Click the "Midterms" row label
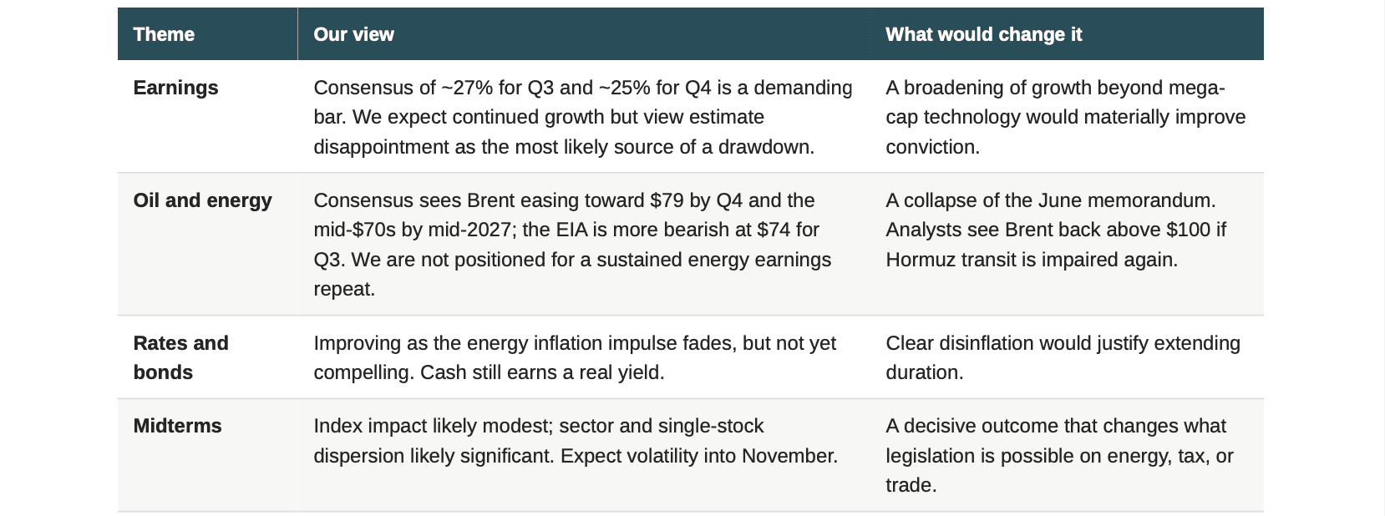 [x=177, y=426]
